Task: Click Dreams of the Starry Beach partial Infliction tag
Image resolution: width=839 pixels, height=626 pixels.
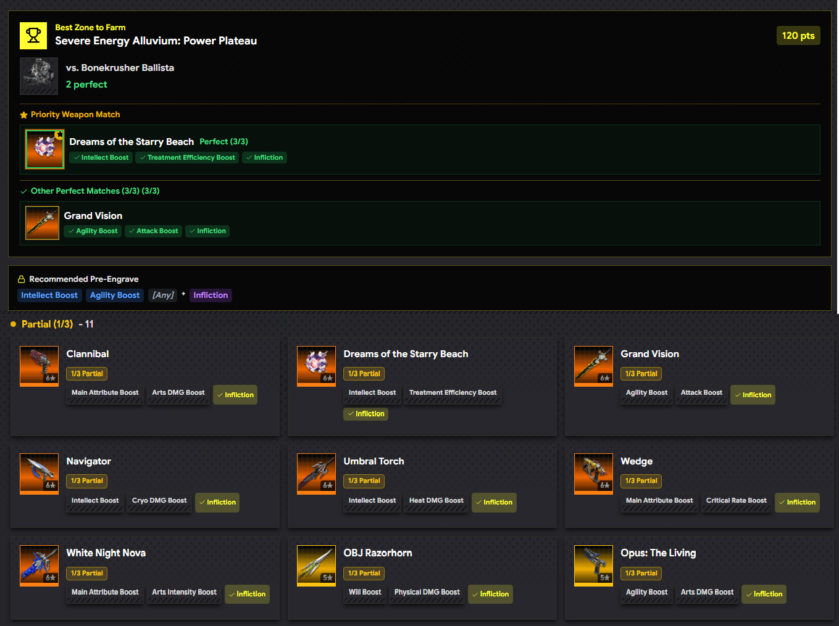Action: click(x=365, y=414)
